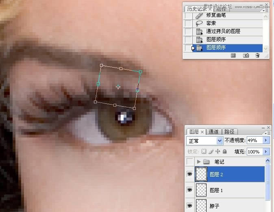Image resolution: width=274 pixels, height=212 pixels.
Task: Click create new document from state icon
Action: pyautogui.click(x=233, y=55)
